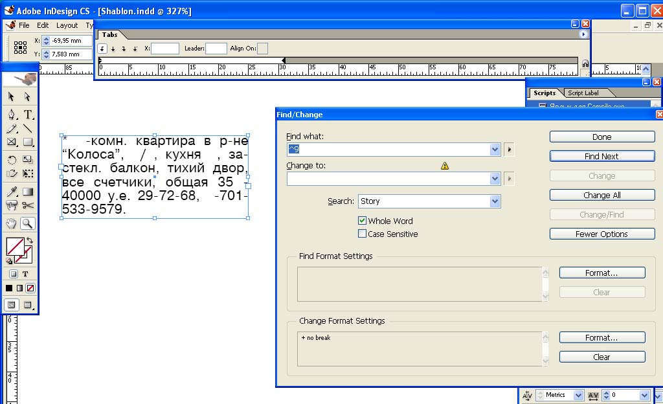This screenshot has width=663, height=404.
Task: Enable Case Sensitive checkbox
Action: coord(363,234)
